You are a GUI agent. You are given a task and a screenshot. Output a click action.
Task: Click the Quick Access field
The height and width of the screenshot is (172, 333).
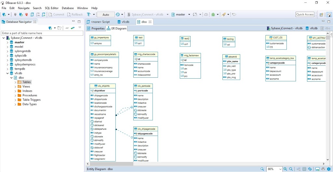point(305,14)
